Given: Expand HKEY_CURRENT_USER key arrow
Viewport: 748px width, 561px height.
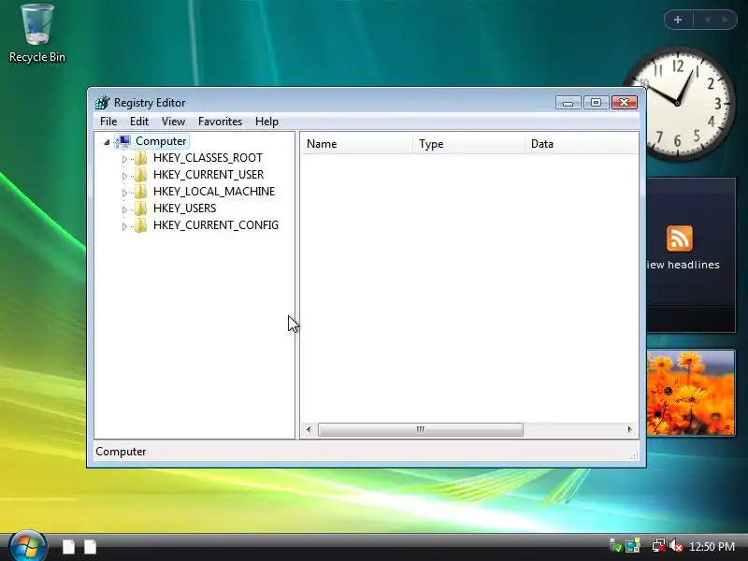Looking at the screenshot, I should [124, 176].
